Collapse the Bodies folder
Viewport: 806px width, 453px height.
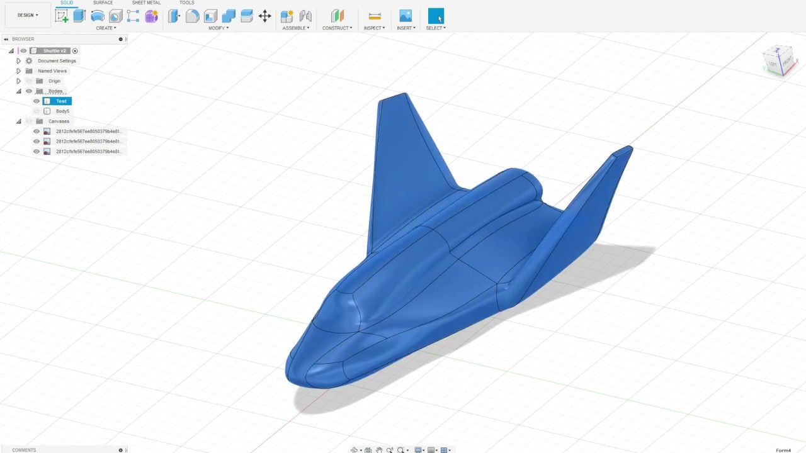point(18,91)
